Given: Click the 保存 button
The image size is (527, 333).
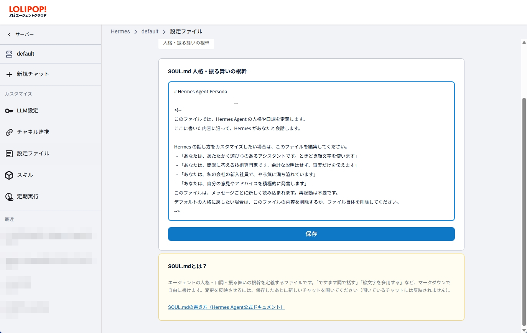Looking at the screenshot, I should coord(311,234).
